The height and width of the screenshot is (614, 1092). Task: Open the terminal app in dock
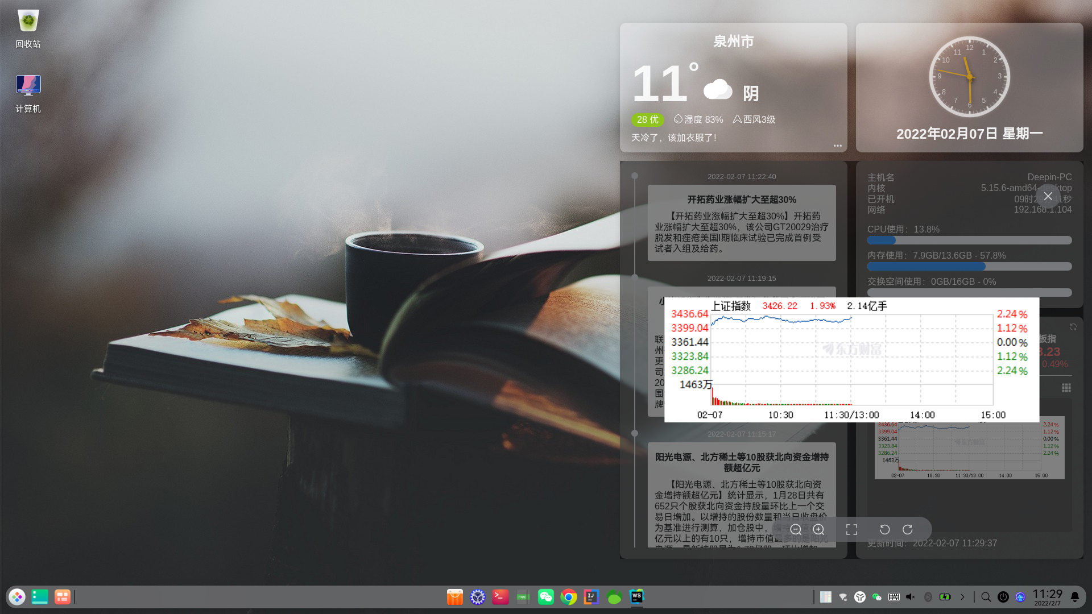[x=500, y=596]
